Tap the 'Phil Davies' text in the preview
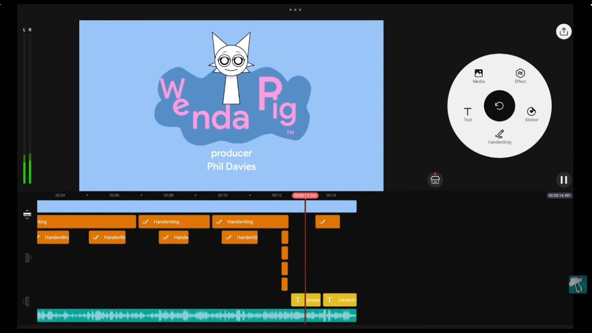This screenshot has height=333, width=592. [231, 166]
